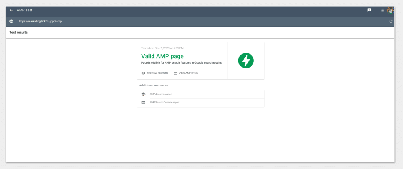The image size is (403, 169).
Task: Click the green AMP lightning bolt logo
Action: pyautogui.click(x=246, y=61)
